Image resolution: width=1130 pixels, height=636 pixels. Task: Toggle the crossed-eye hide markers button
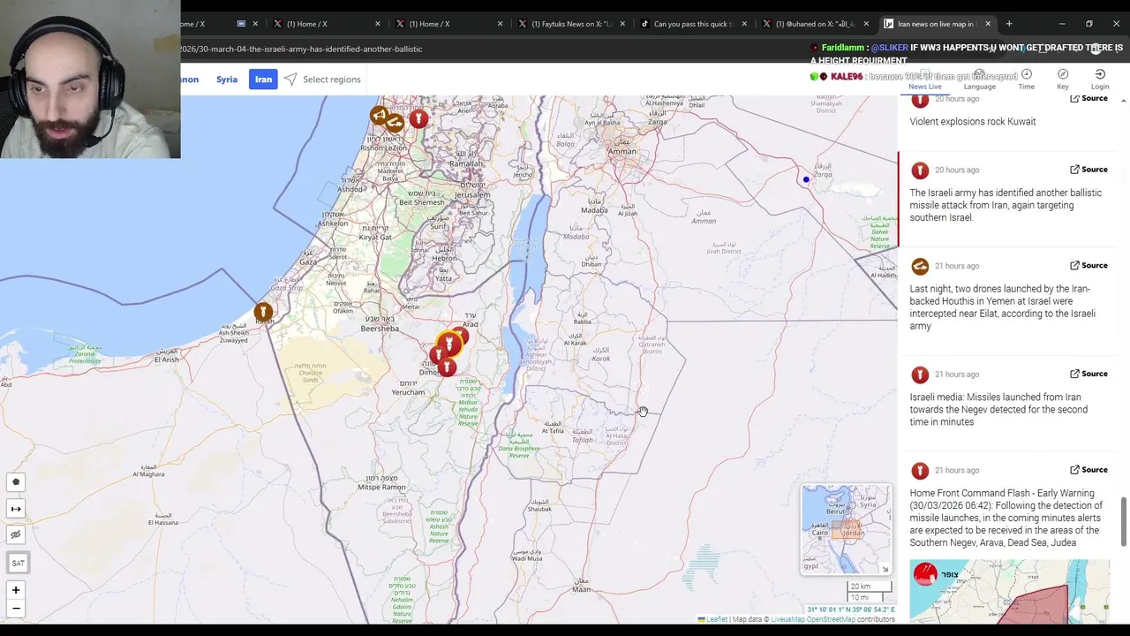point(16,534)
